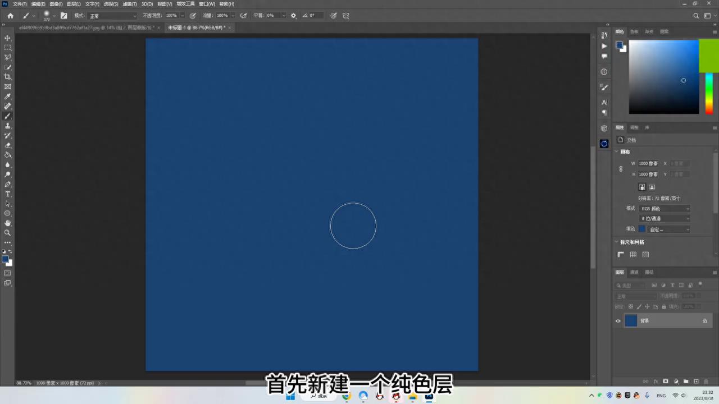
Task: Select the Rectangular Marquee tool
Action: pos(8,48)
